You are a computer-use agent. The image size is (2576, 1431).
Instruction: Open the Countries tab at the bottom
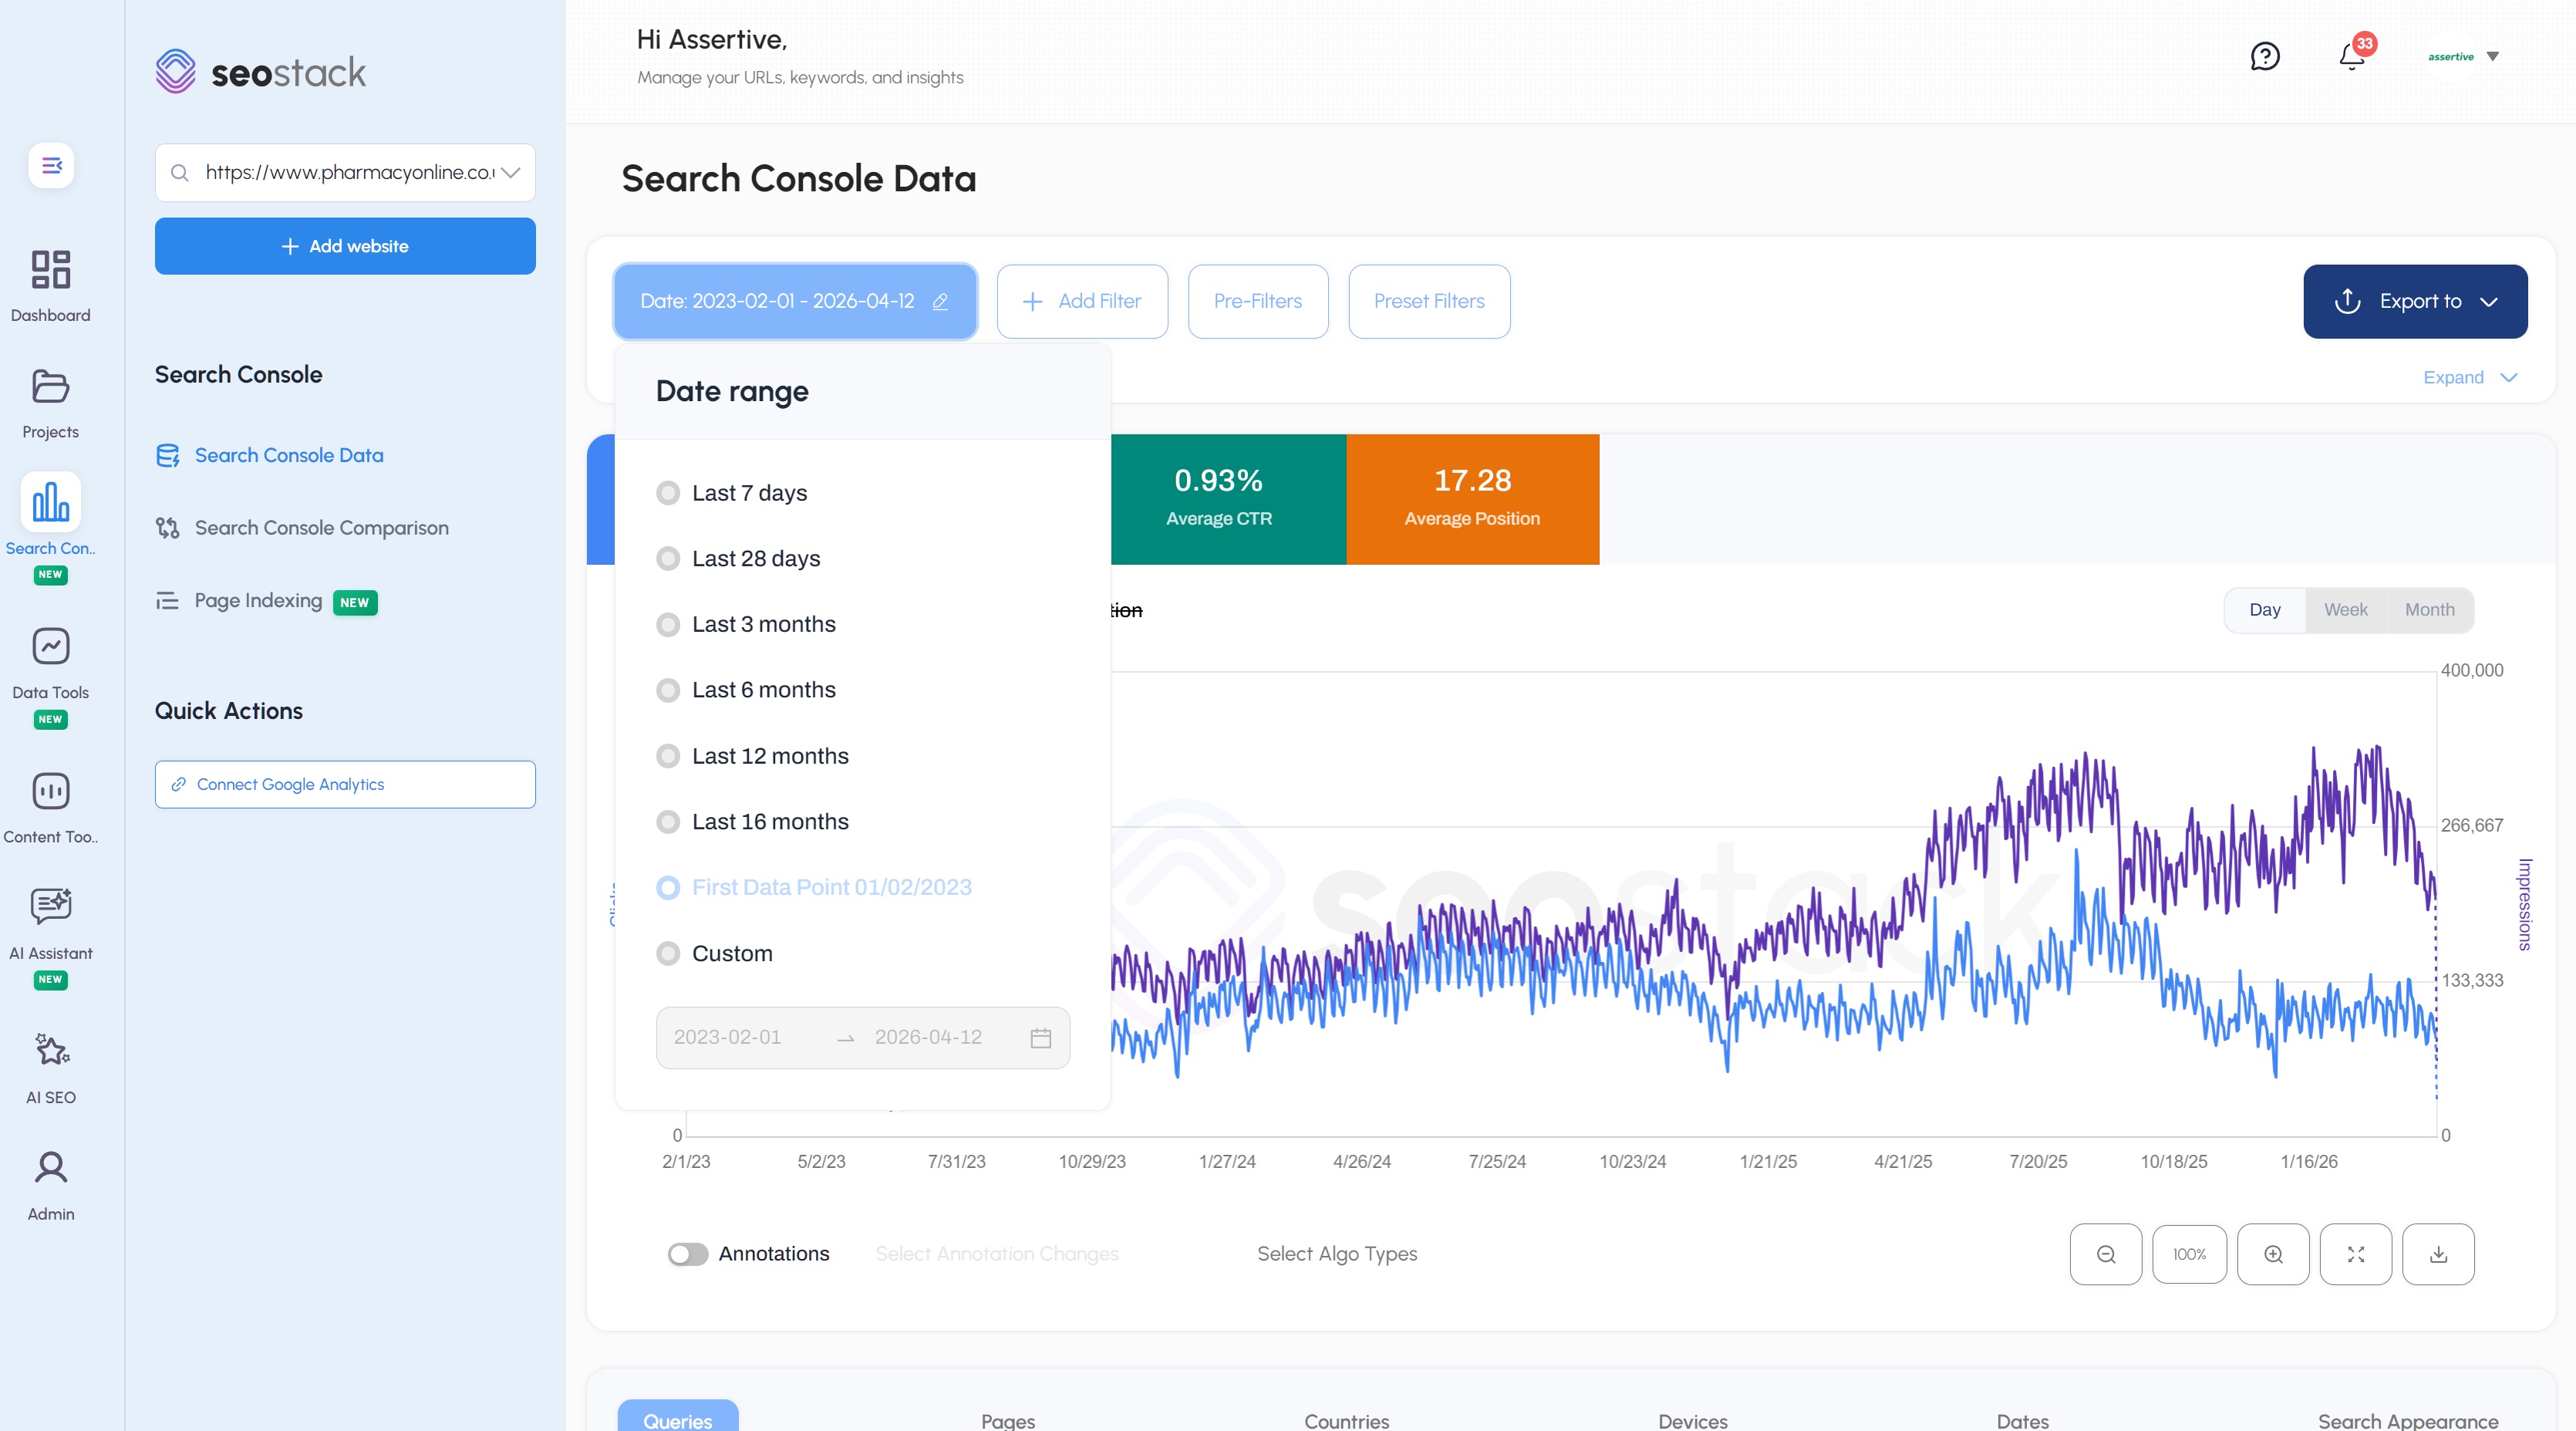(1345, 1420)
